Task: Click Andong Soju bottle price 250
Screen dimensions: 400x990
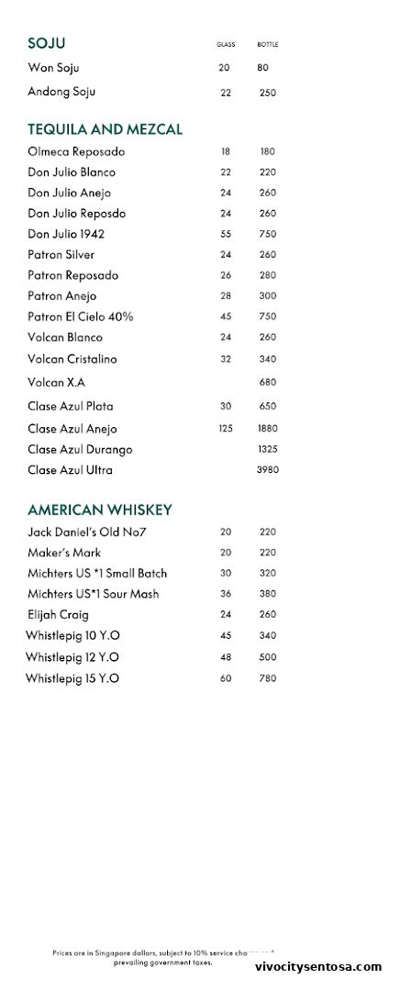Action: click(267, 93)
